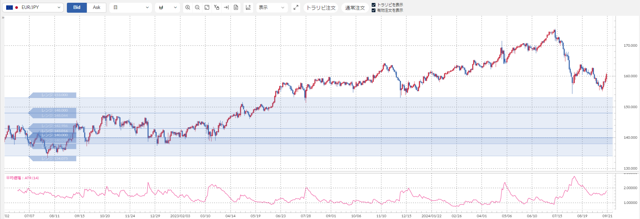Click the fit chart to screen icon

coord(207,8)
